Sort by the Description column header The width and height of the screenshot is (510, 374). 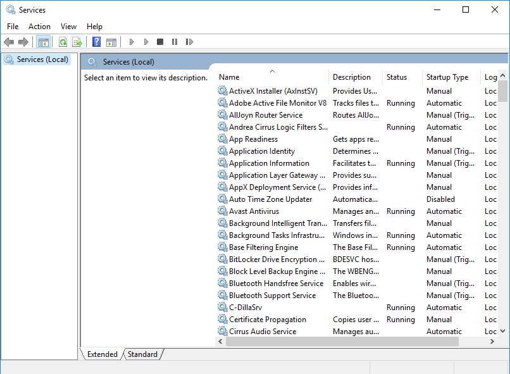coord(356,77)
